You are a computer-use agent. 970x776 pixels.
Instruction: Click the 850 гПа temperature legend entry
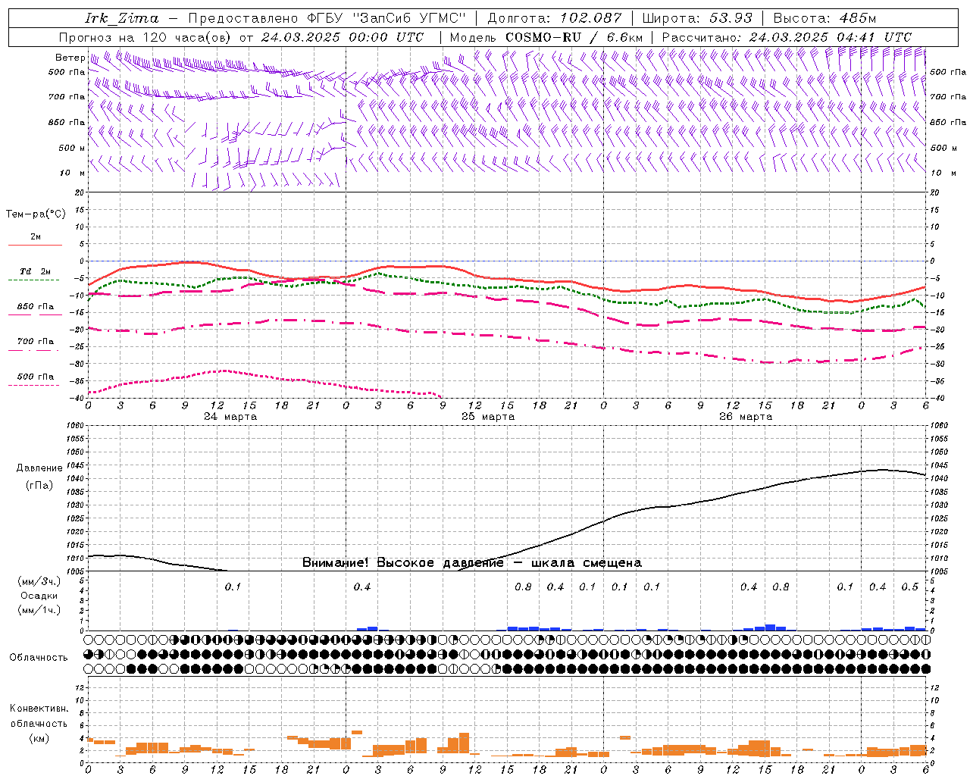coord(36,306)
